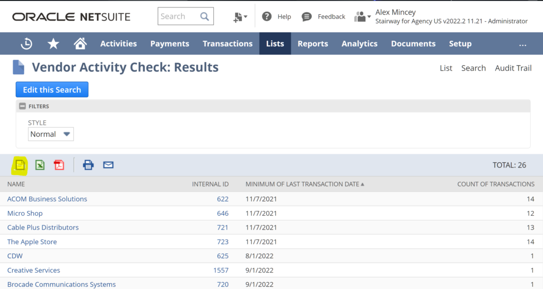The height and width of the screenshot is (289, 543).
Task: Click internal ID 646
Action: click(x=223, y=213)
